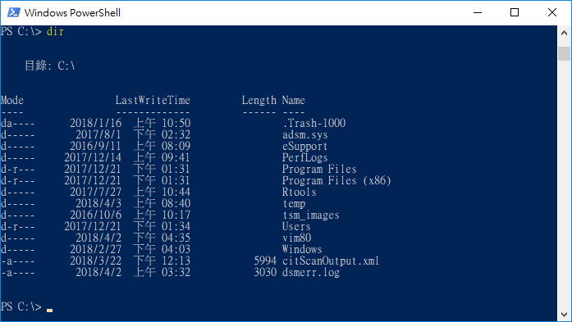The width and height of the screenshot is (572, 322).
Task: Click the 'Program Files (x86)' entry
Action: (x=336, y=180)
